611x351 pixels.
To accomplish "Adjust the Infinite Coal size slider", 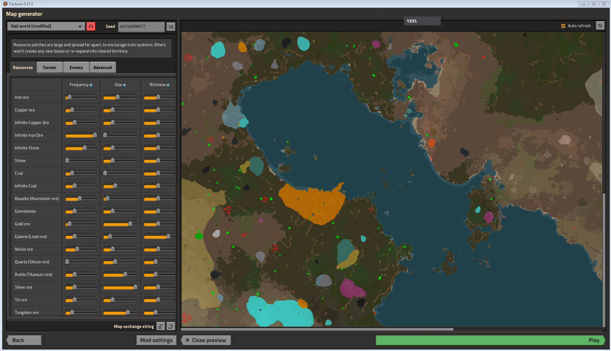I will pyautogui.click(x=120, y=186).
